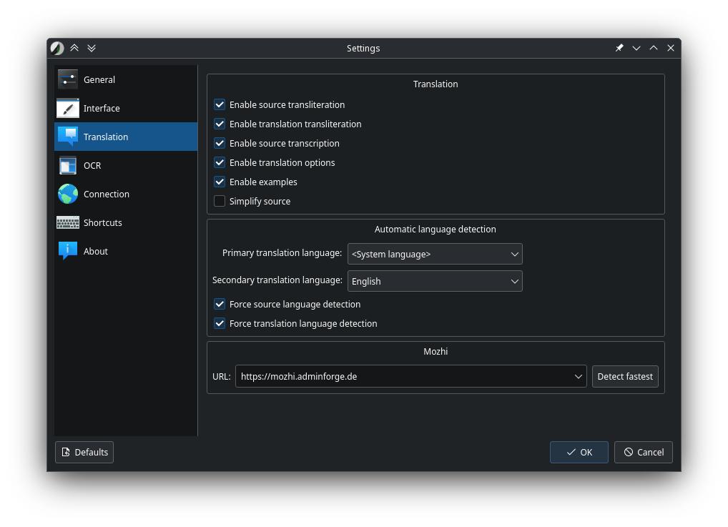Uncheck Force translation language detection
This screenshot has width=728, height=527.
tap(220, 323)
